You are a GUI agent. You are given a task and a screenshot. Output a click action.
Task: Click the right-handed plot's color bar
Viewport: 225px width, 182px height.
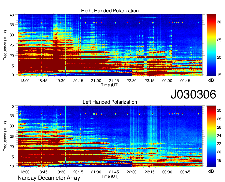point(211,45)
